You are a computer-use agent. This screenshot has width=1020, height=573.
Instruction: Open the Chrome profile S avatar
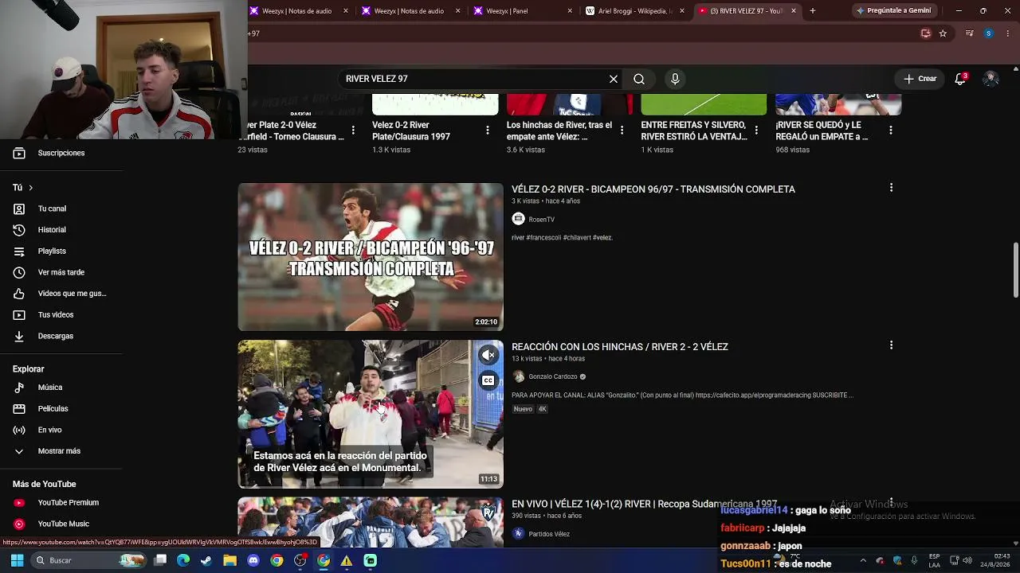(988, 33)
